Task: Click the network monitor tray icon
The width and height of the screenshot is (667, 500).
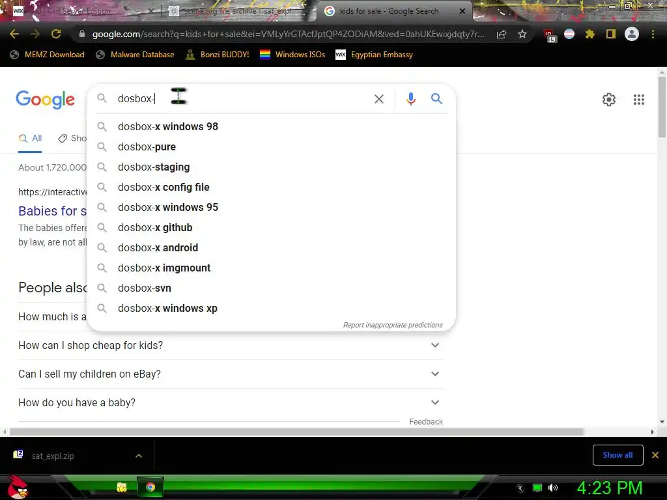Action: coord(537,488)
